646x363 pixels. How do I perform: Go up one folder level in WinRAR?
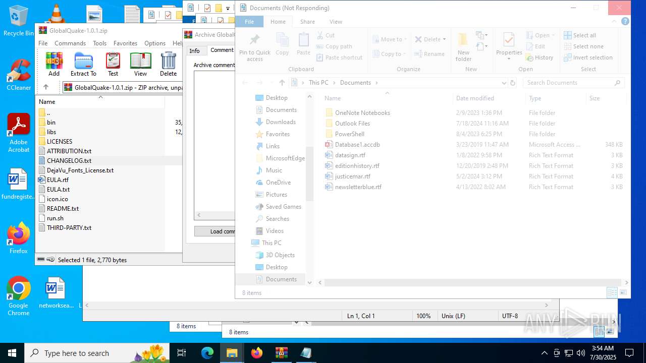45,87
